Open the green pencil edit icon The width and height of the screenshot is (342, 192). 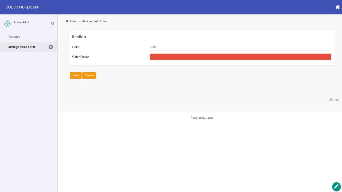click(336, 187)
